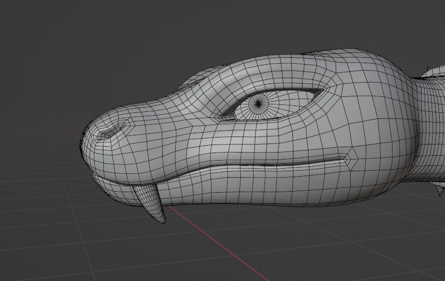Select the snake's fang mesh
Image resolution: width=445 pixels, height=281 pixels.
pos(150,202)
